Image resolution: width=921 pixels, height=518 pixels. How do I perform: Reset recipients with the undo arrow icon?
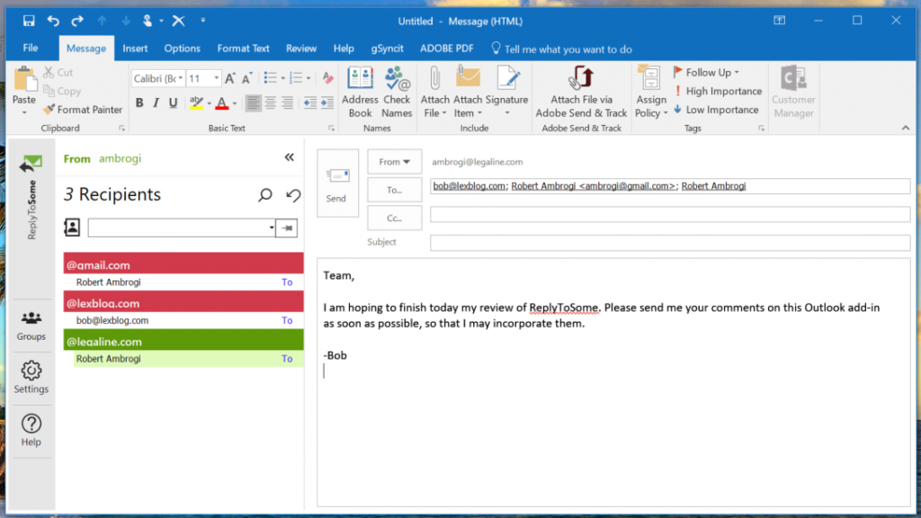[x=293, y=194]
